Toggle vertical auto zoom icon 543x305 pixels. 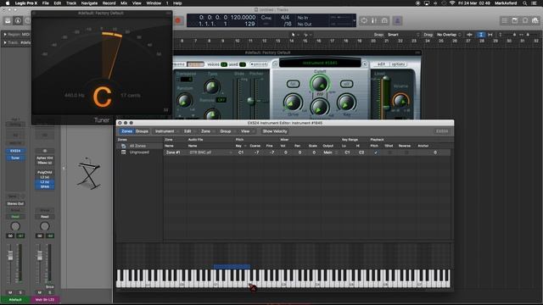click(x=481, y=35)
